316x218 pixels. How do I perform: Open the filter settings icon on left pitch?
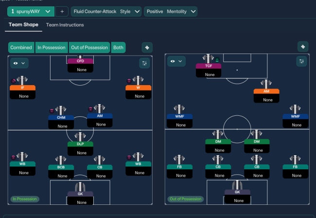pos(144,63)
